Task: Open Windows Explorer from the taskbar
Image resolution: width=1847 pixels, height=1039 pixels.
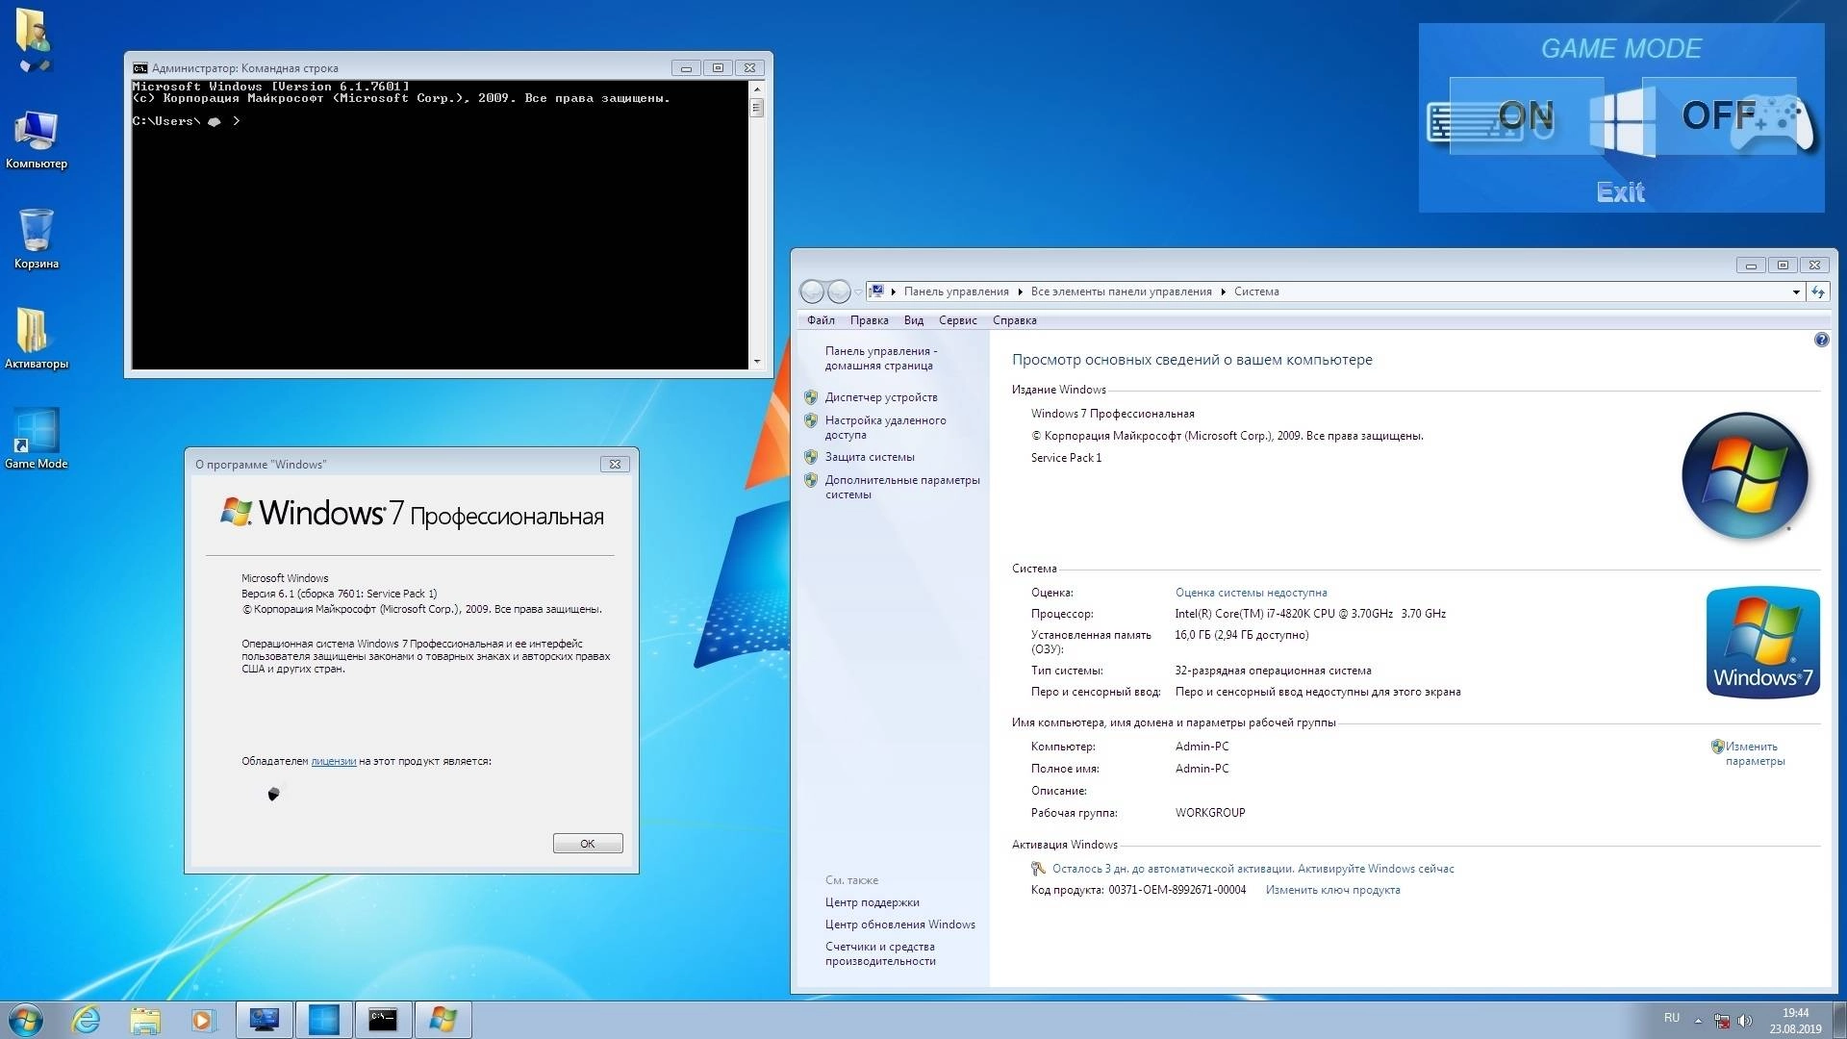Action: (145, 1020)
